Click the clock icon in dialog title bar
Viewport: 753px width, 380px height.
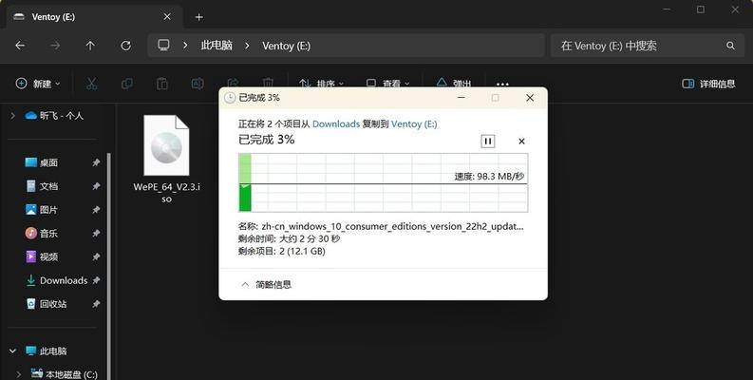pos(230,98)
